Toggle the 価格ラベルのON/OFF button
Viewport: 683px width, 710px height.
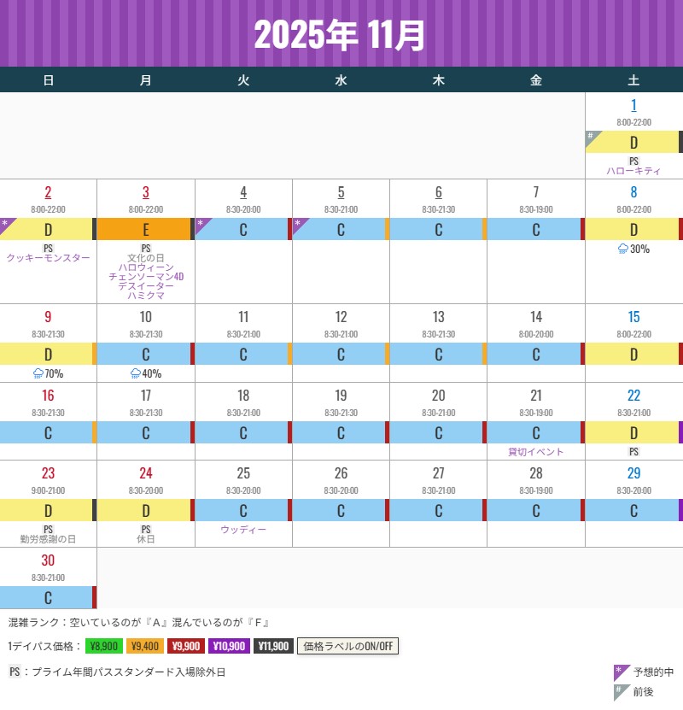pyautogui.click(x=347, y=647)
